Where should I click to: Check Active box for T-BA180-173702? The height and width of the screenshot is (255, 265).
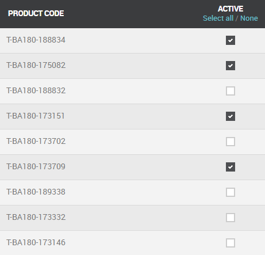pyautogui.click(x=231, y=142)
